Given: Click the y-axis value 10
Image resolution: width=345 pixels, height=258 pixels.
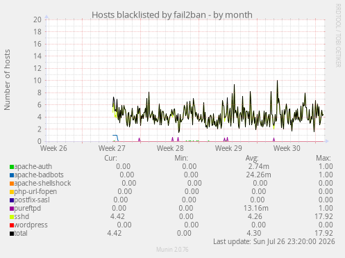Looking at the screenshot, I should (x=37, y=81).
